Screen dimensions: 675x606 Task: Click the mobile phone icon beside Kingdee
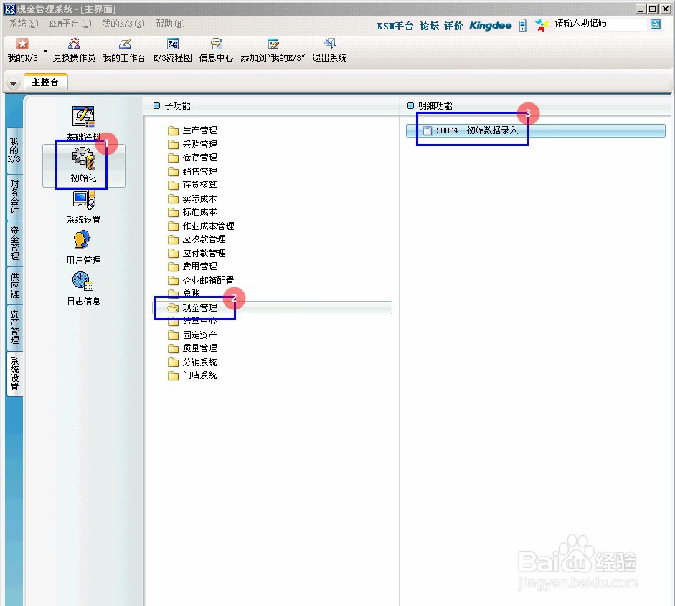click(523, 25)
